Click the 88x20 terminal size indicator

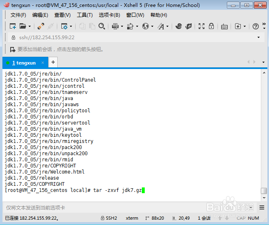tap(155, 218)
